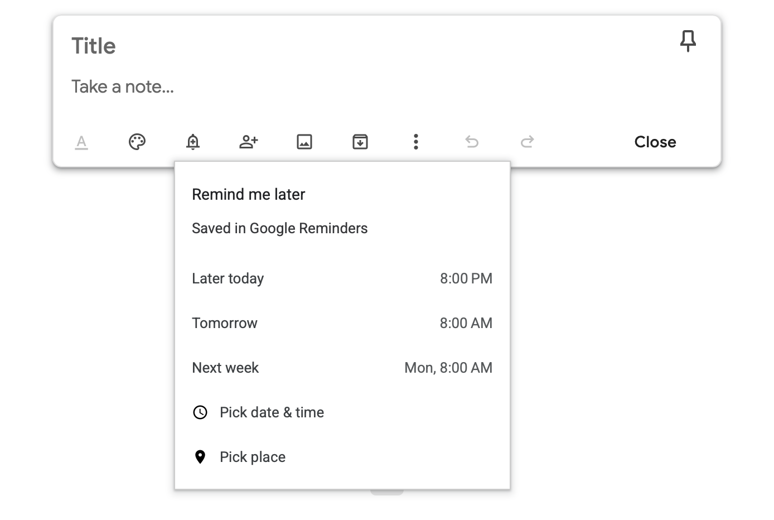
Task: Click the Undo arrow icon
Action: coord(472,142)
